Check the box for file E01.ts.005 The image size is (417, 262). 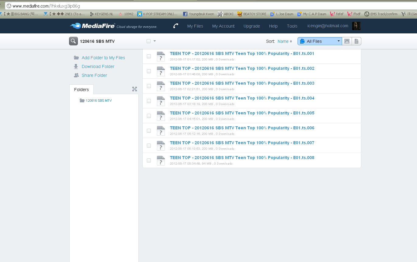coord(149,116)
